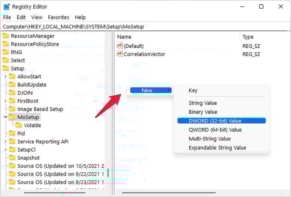Open the Favorites menu
Image resolution: width=291 pixels, height=197 pixels.
point(59,18)
